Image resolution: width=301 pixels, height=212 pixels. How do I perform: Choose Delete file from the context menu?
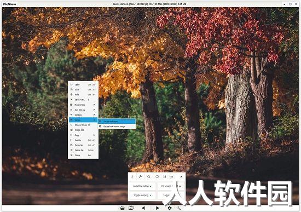83,150
